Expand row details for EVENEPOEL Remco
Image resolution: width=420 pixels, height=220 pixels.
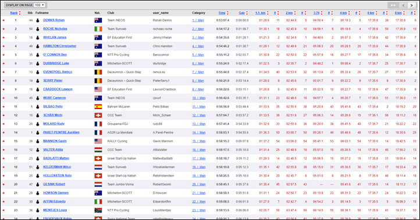(x=3, y=72)
